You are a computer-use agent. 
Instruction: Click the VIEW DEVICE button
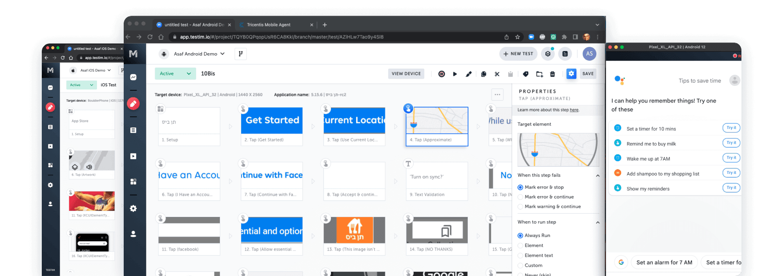(x=406, y=74)
